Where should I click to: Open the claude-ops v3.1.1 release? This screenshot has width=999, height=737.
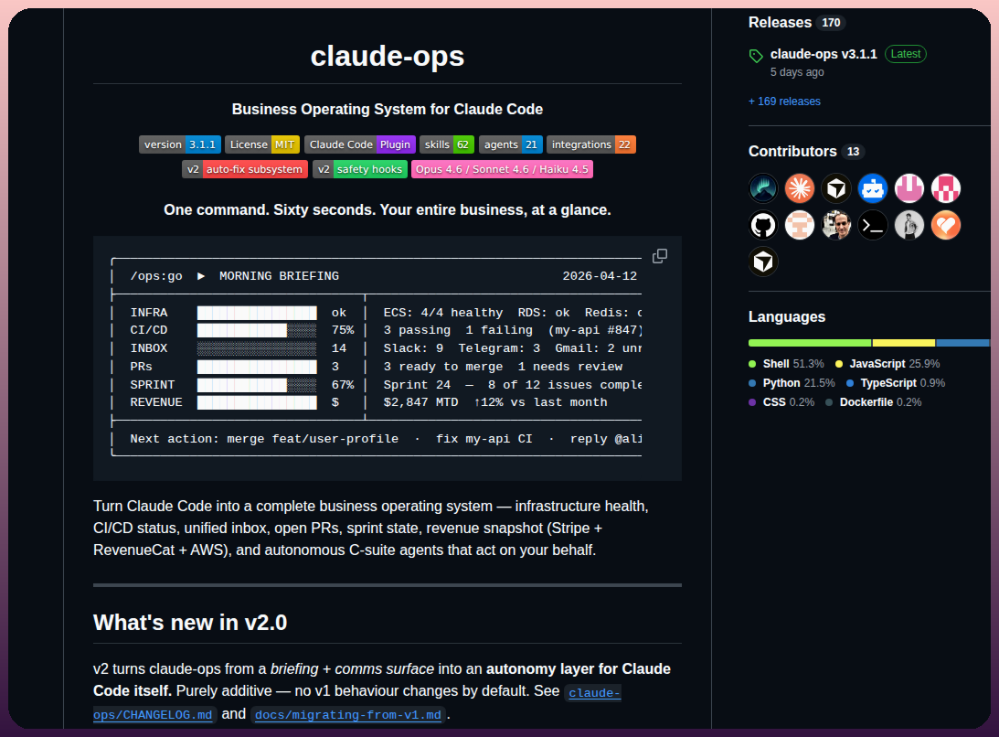click(824, 54)
